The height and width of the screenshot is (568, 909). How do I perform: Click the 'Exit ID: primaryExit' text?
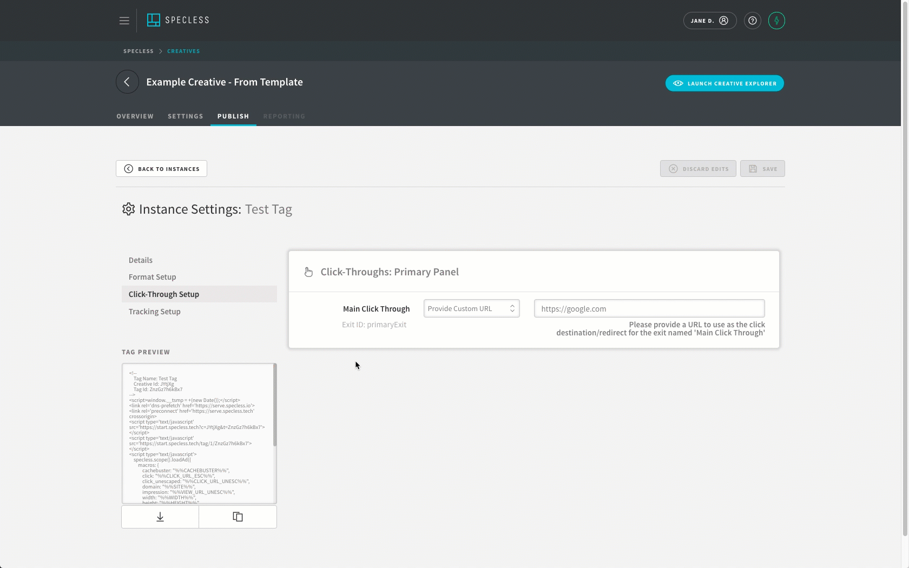[374, 325]
